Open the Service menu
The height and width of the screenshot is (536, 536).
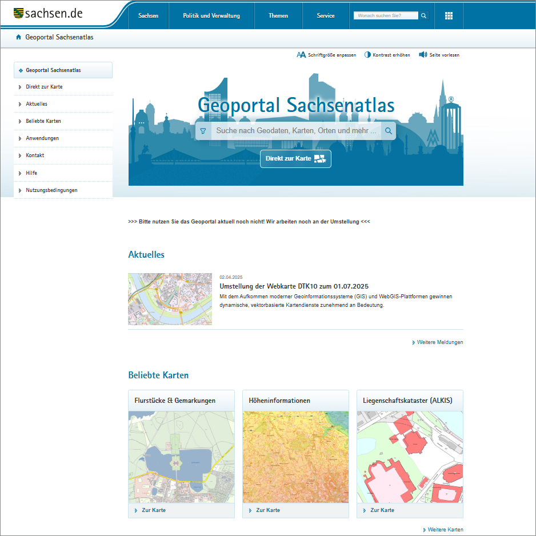tap(326, 16)
